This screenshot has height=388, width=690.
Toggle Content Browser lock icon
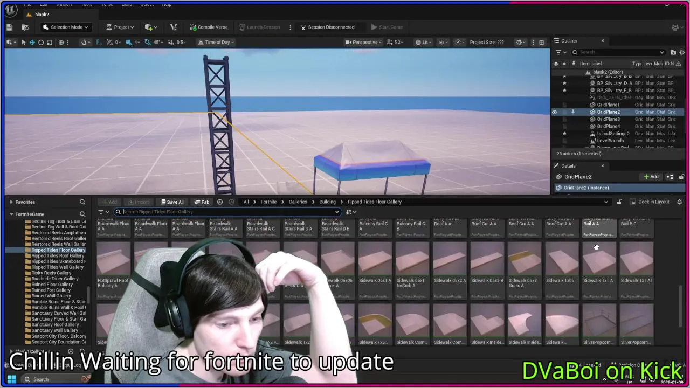pyautogui.click(x=619, y=202)
